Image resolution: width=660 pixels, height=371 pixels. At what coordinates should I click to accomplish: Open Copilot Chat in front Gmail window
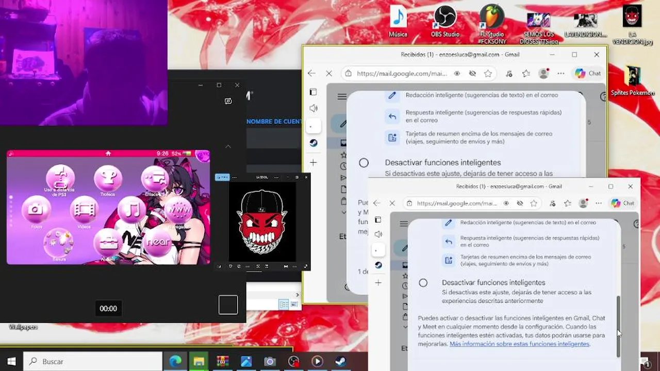pyautogui.click(x=623, y=204)
